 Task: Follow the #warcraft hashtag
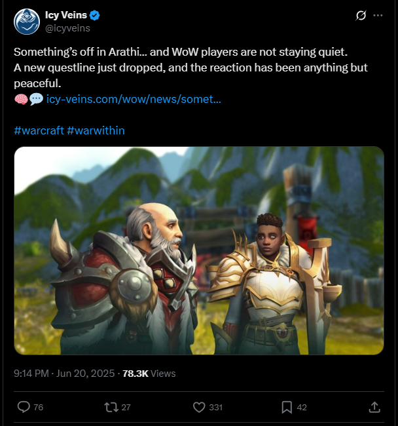coord(39,130)
